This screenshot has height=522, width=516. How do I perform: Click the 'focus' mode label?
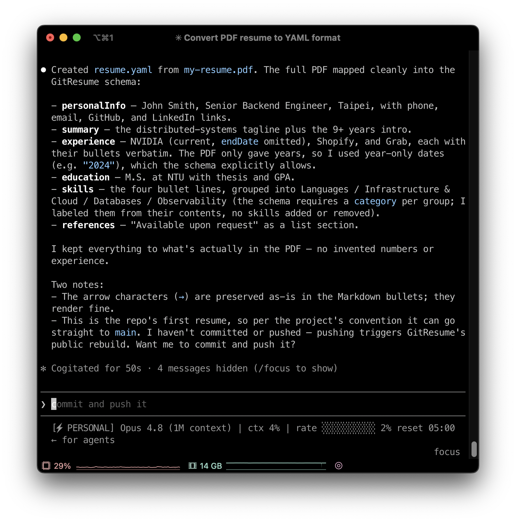tap(447, 452)
